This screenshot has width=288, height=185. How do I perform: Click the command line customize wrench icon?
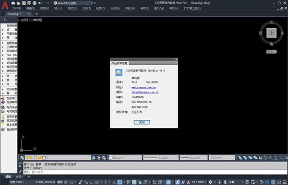(x=20, y=172)
